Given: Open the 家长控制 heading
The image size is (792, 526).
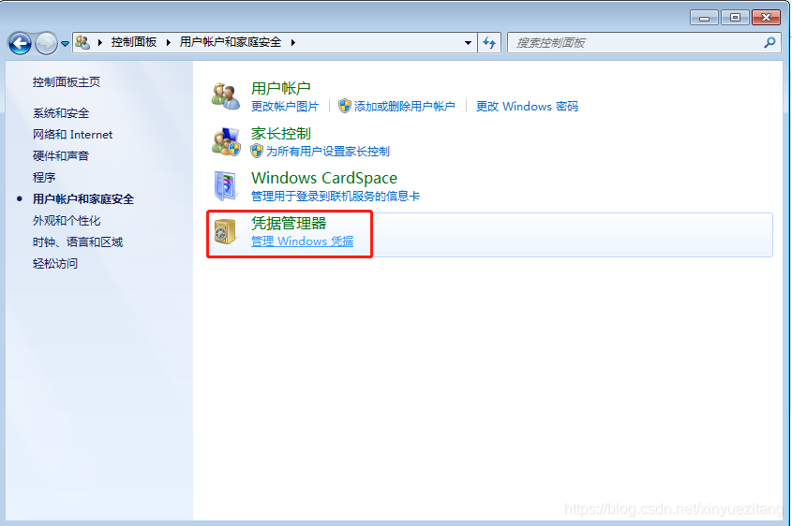Looking at the screenshot, I should 281,134.
